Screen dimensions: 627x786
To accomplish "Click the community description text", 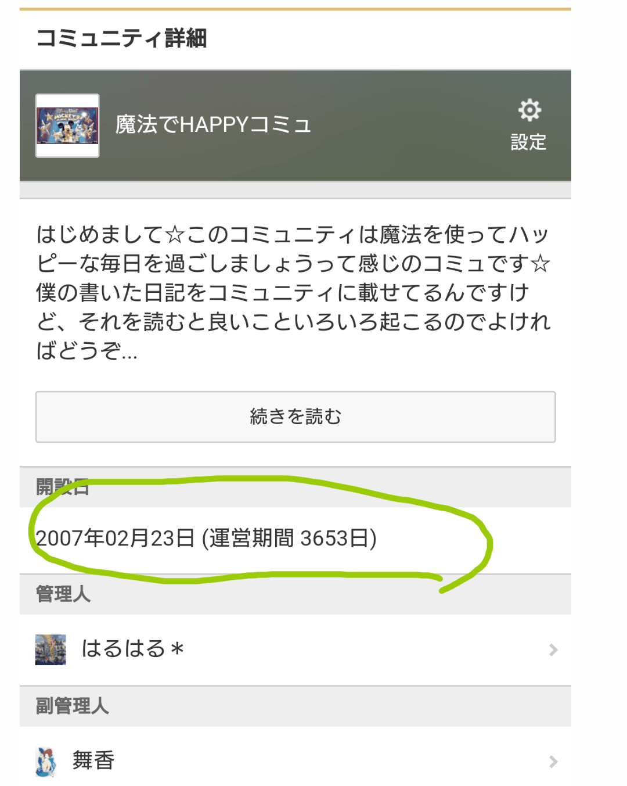I will tap(293, 292).
